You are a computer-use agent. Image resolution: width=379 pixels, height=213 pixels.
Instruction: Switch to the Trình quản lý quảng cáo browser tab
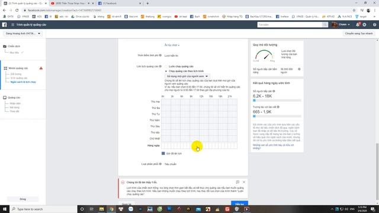coord(25,4)
